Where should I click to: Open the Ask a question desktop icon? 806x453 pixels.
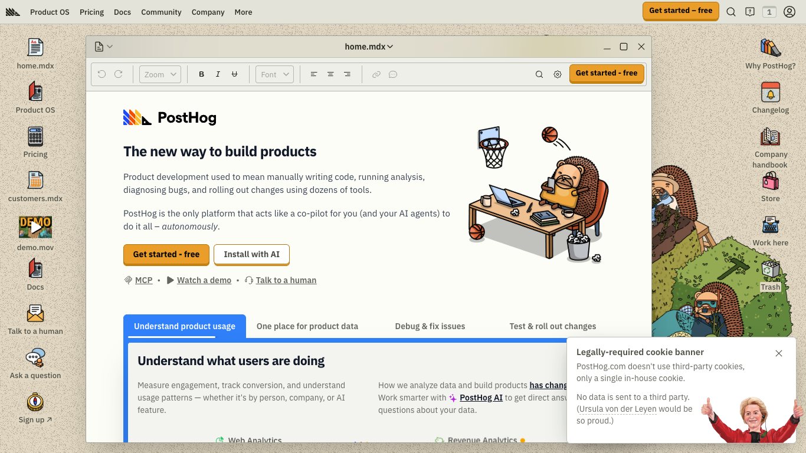(35, 363)
